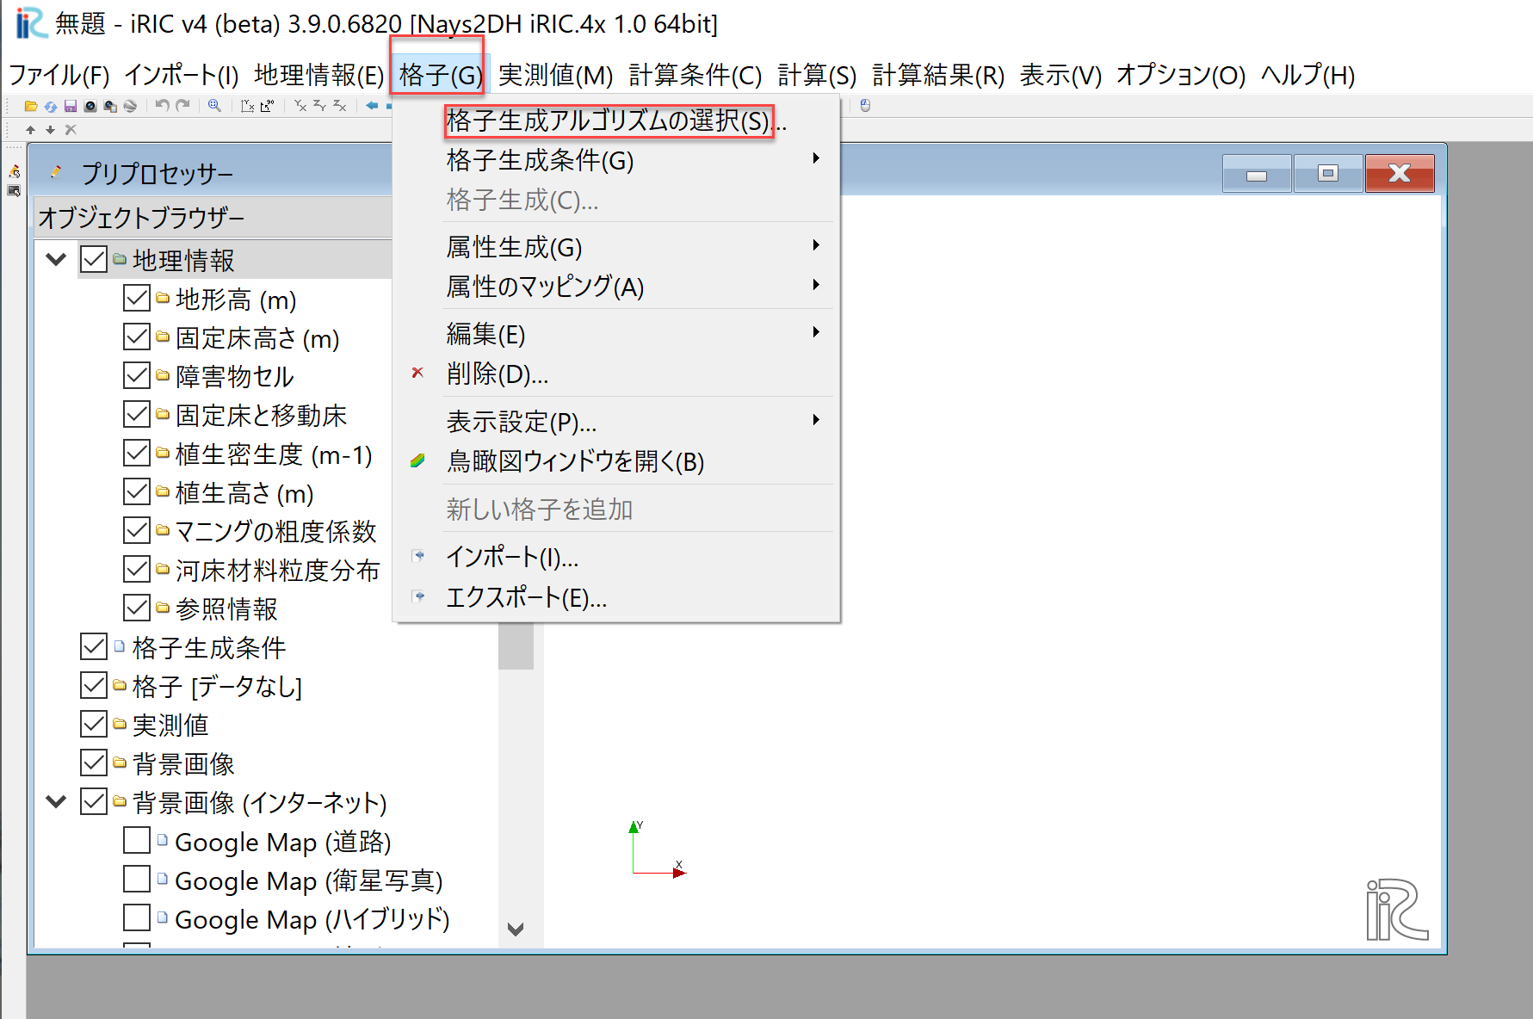Open the 計算条件(C) menu
Screen dimensions: 1533x1019
[x=695, y=76]
